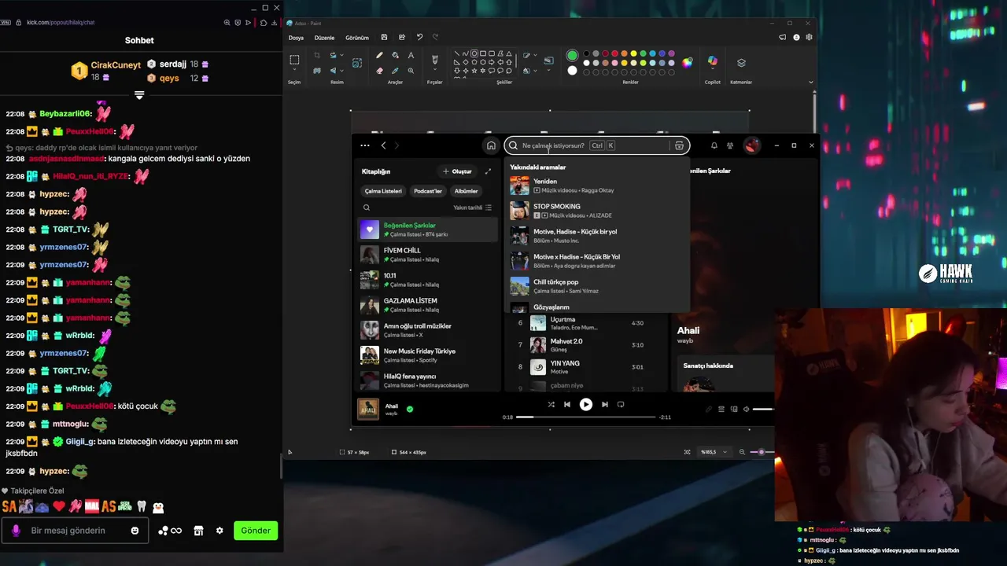The width and height of the screenshot is (1007, 566).
Task: Open 'Yakın tarihli' sort dropdown in Spotify
Action: click(x=472, y=208)
